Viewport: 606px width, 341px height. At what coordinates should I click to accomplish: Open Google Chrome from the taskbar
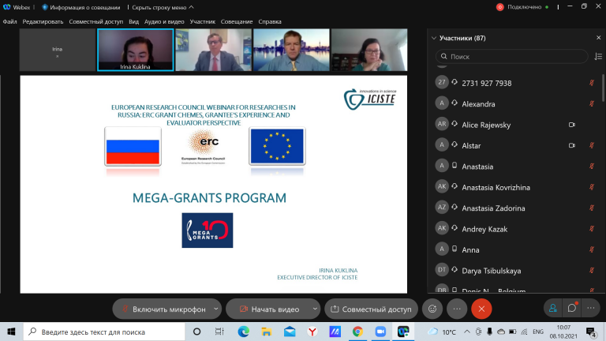pyautogui.click(x=357, y=332)
